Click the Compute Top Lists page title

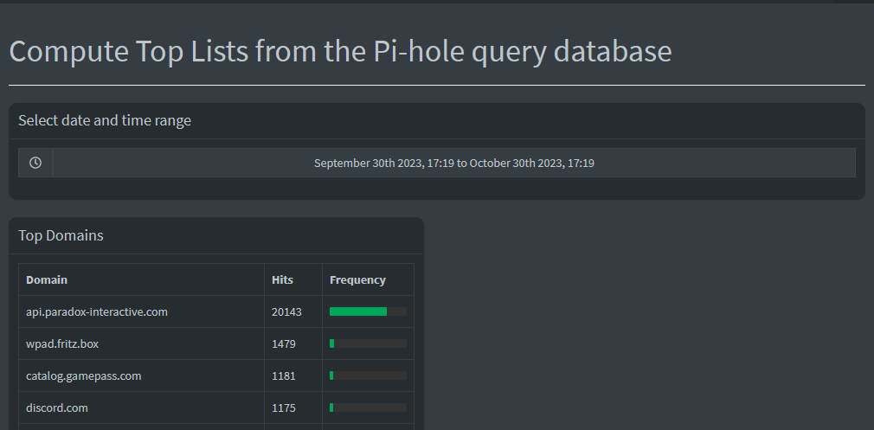341,51
